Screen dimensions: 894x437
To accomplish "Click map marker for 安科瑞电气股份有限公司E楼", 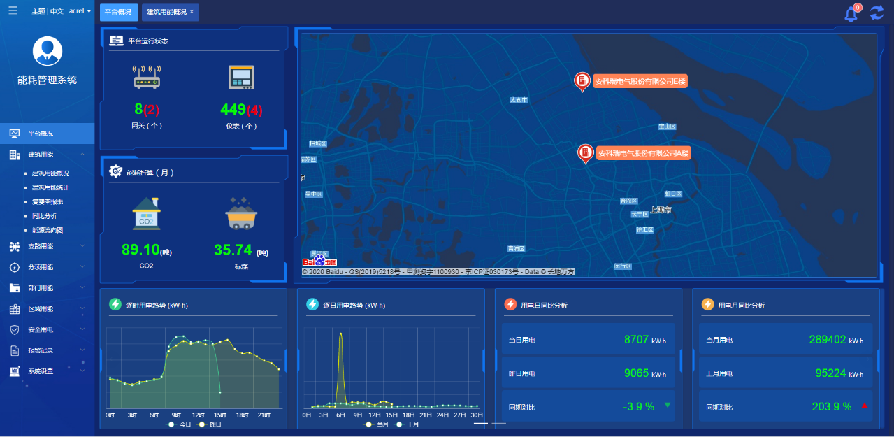I will (581, 81).
